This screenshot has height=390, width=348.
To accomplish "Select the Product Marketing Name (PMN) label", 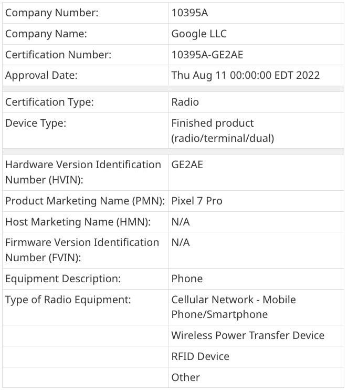I will pos(85,201).
